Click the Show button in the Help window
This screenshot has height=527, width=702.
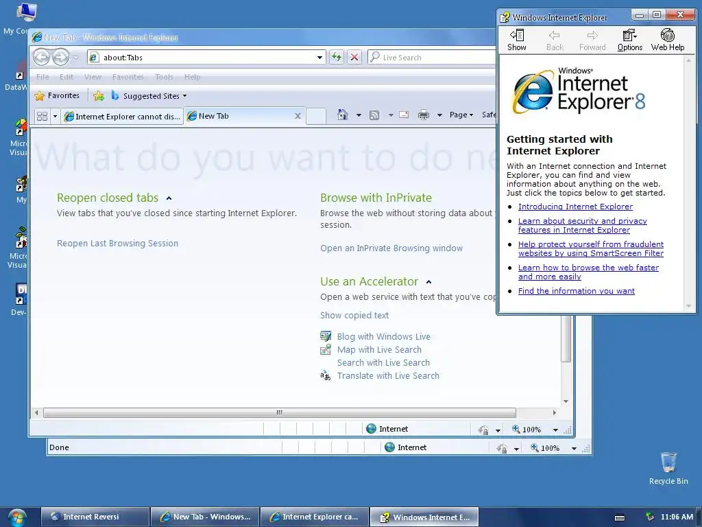(x=517, y=40)
